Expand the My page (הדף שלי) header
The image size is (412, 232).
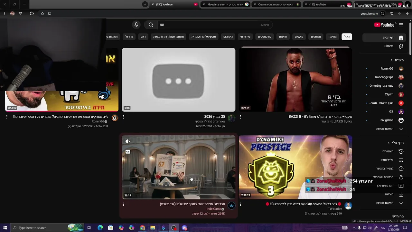[x=396, y=143]
